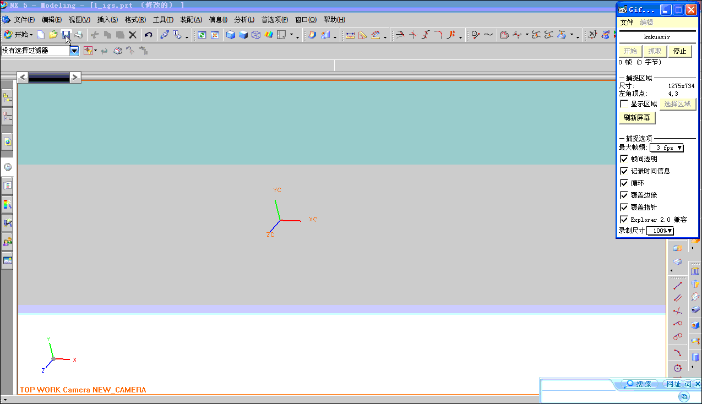The image size is (702, 404).
Task: Open the 3 fps max frame rate dropdown
Action: pos(667,148)
